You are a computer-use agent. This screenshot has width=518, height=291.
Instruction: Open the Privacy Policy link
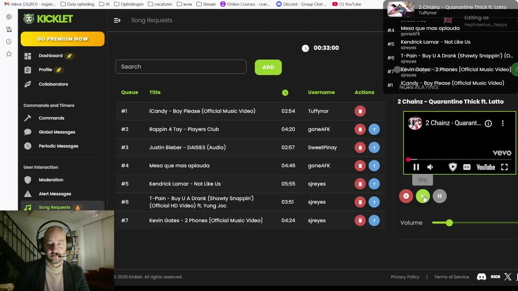[x=405, y=277]
